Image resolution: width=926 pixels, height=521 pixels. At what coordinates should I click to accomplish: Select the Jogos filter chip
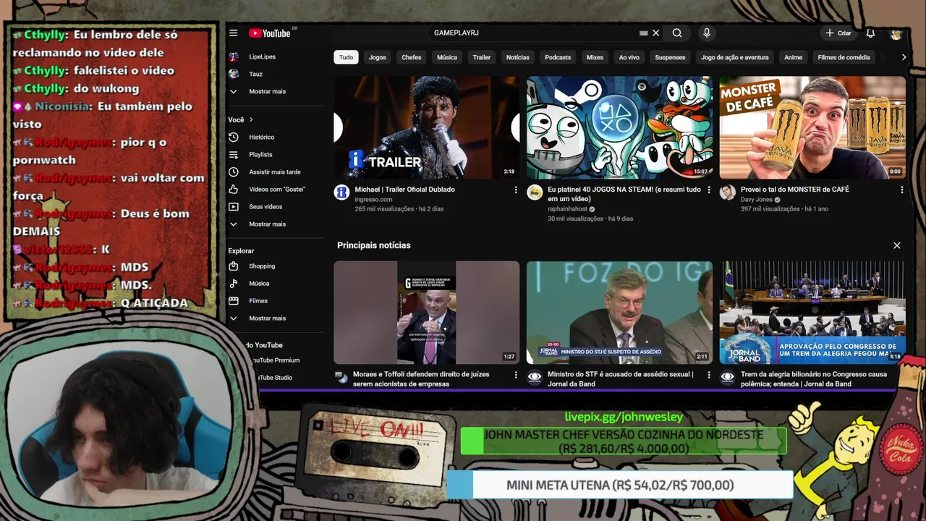(x=378, y=57)
